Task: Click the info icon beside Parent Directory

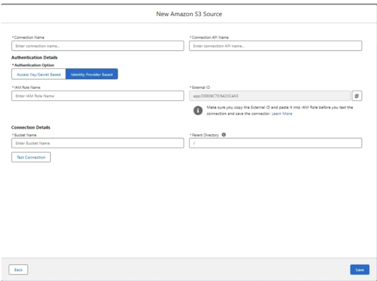Action: click(x=224, y=134)
